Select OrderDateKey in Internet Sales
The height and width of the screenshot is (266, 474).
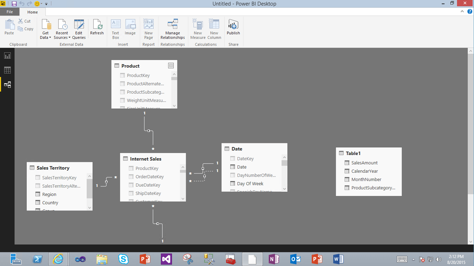149,177
